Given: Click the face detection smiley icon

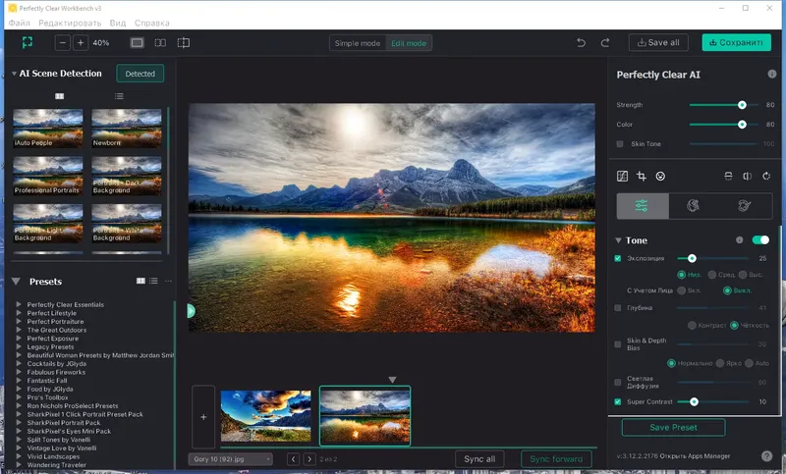Looking at the screenshot, I should click(660, 177).
